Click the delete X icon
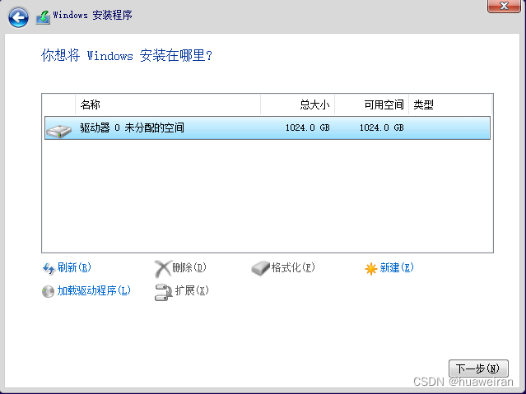This screenshot has width=526, height=394. pyautogui.click(x=163, y=269)
